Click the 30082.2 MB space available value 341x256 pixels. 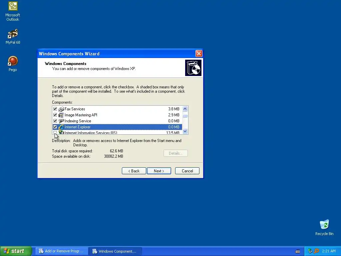click(x=114, y=156)
